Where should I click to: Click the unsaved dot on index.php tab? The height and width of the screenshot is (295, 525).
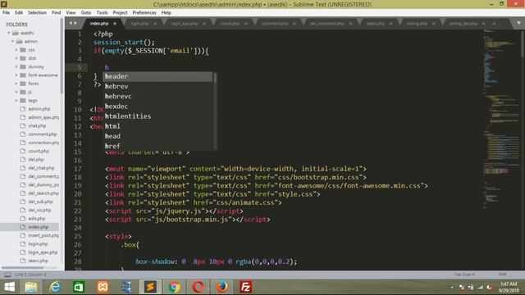tap(115, 24)
